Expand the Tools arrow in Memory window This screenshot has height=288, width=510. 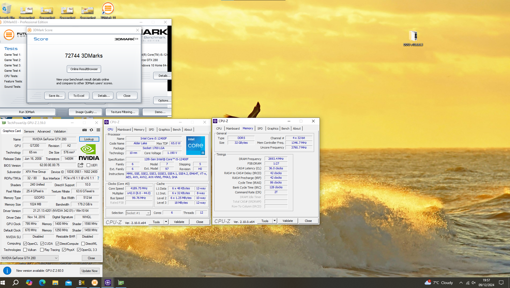[x=275, y=221]
